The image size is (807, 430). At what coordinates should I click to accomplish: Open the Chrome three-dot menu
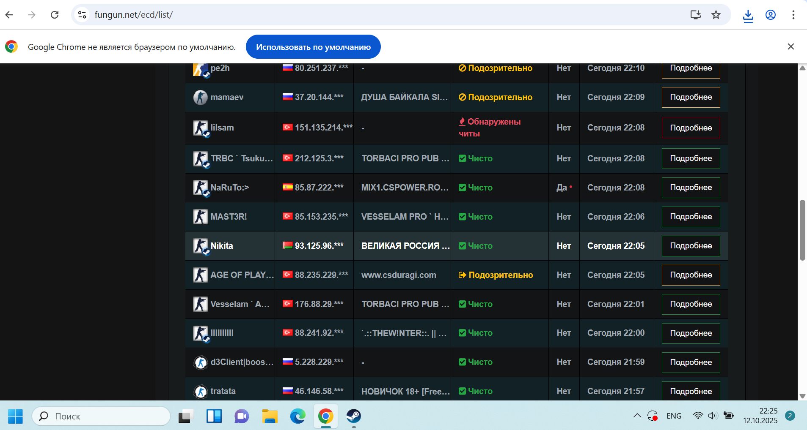793,15
